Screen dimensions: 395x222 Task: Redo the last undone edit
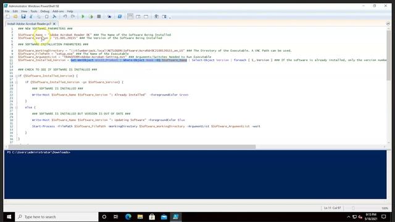pos(73,17)
